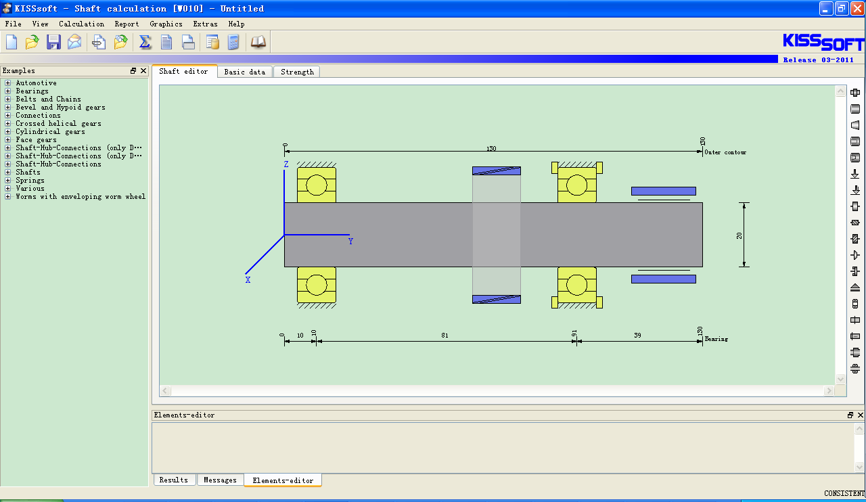
Task: Open the Calculation menu
Action: pyautogui.click(x=81, y=24)
